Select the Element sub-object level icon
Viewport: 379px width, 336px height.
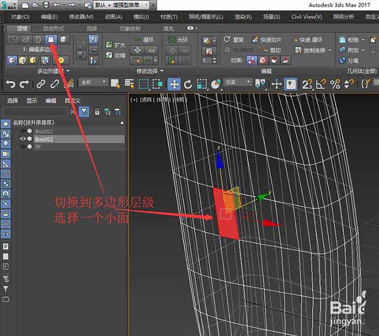point(63,39)
